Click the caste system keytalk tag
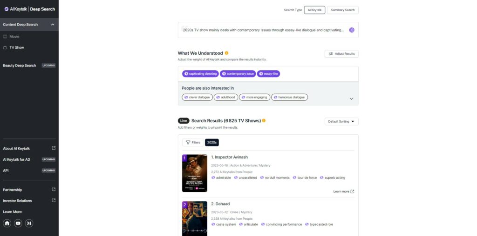The height and width of the screenshot is (236, 477). click(x=224, y=224)
